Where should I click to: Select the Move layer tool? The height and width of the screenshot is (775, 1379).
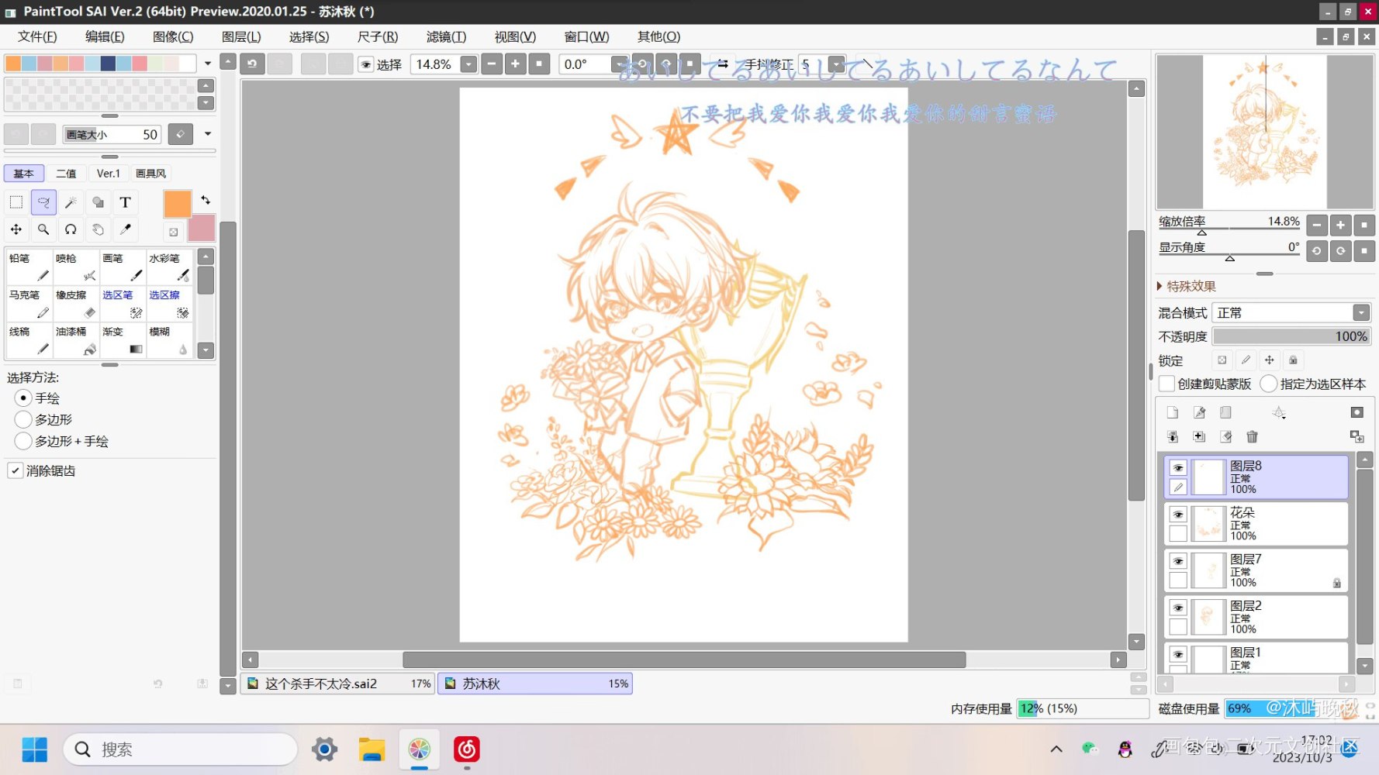point(16,229)
